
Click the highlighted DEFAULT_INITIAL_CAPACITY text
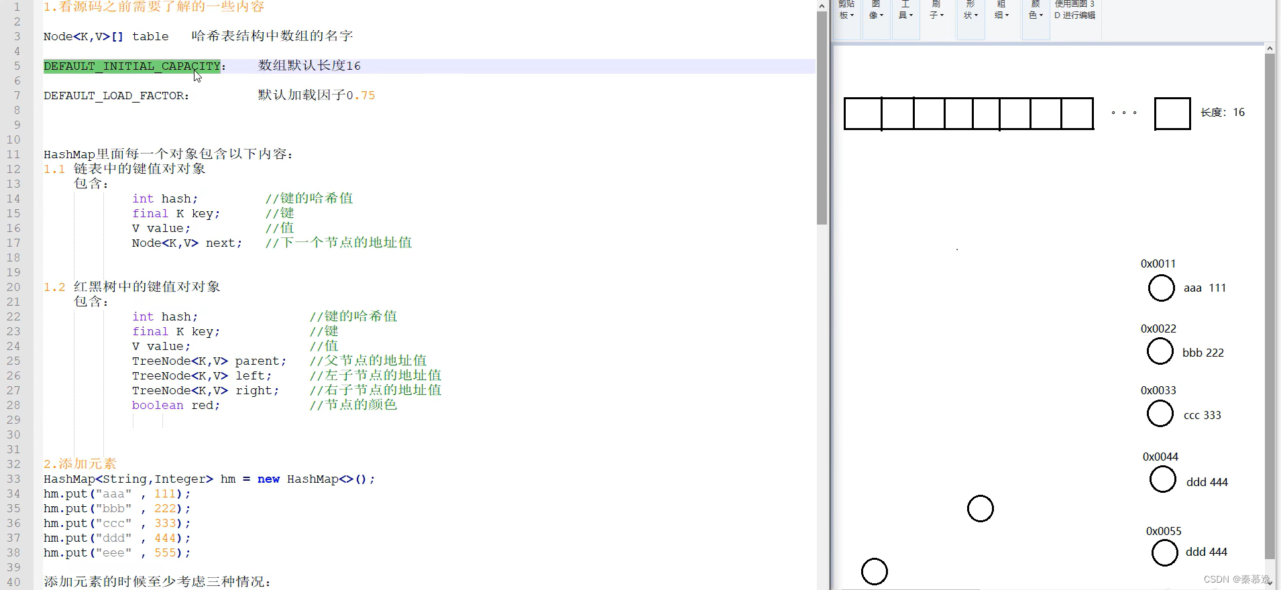coord(132,66)
